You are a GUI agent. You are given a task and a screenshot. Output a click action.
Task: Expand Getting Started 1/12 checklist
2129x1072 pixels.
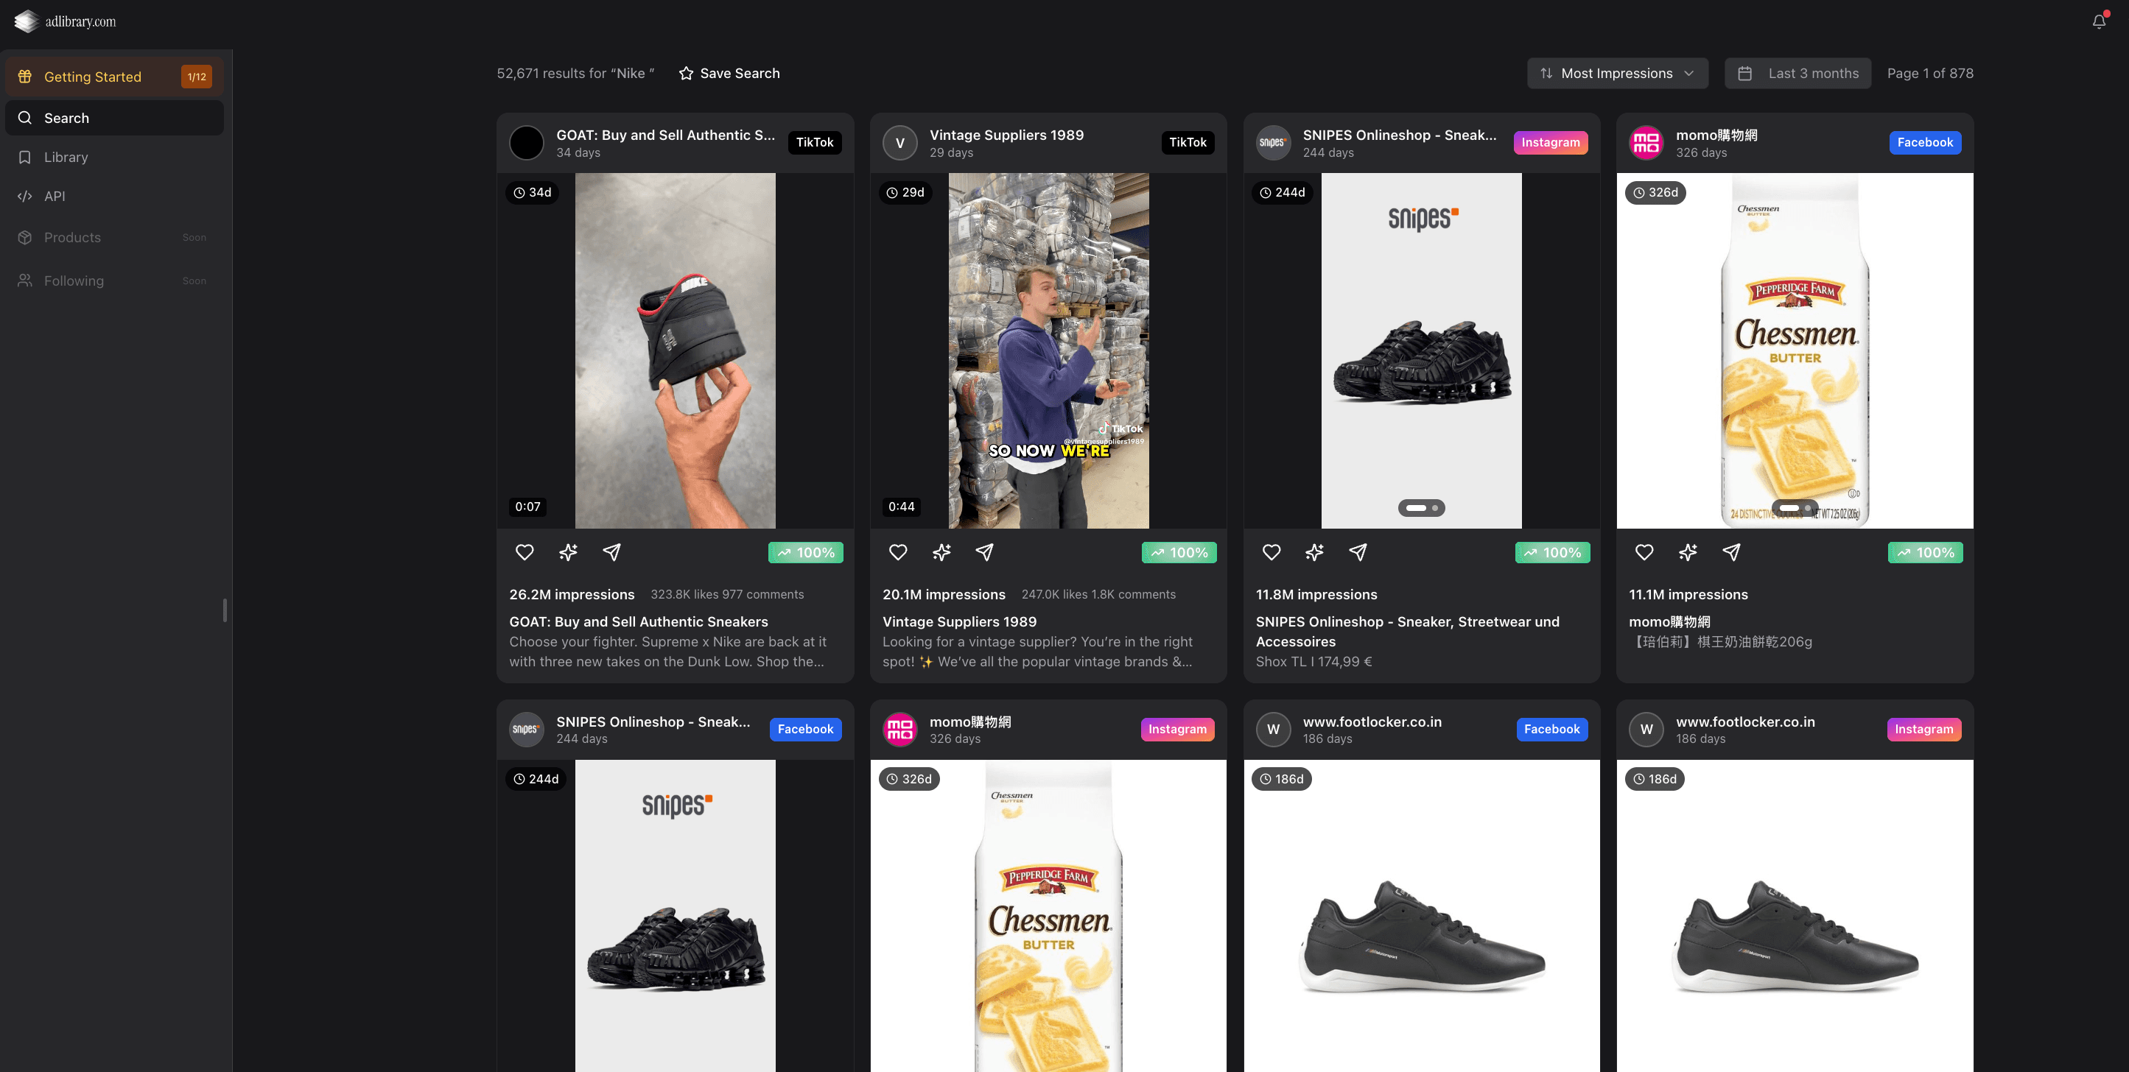[114, 77]
